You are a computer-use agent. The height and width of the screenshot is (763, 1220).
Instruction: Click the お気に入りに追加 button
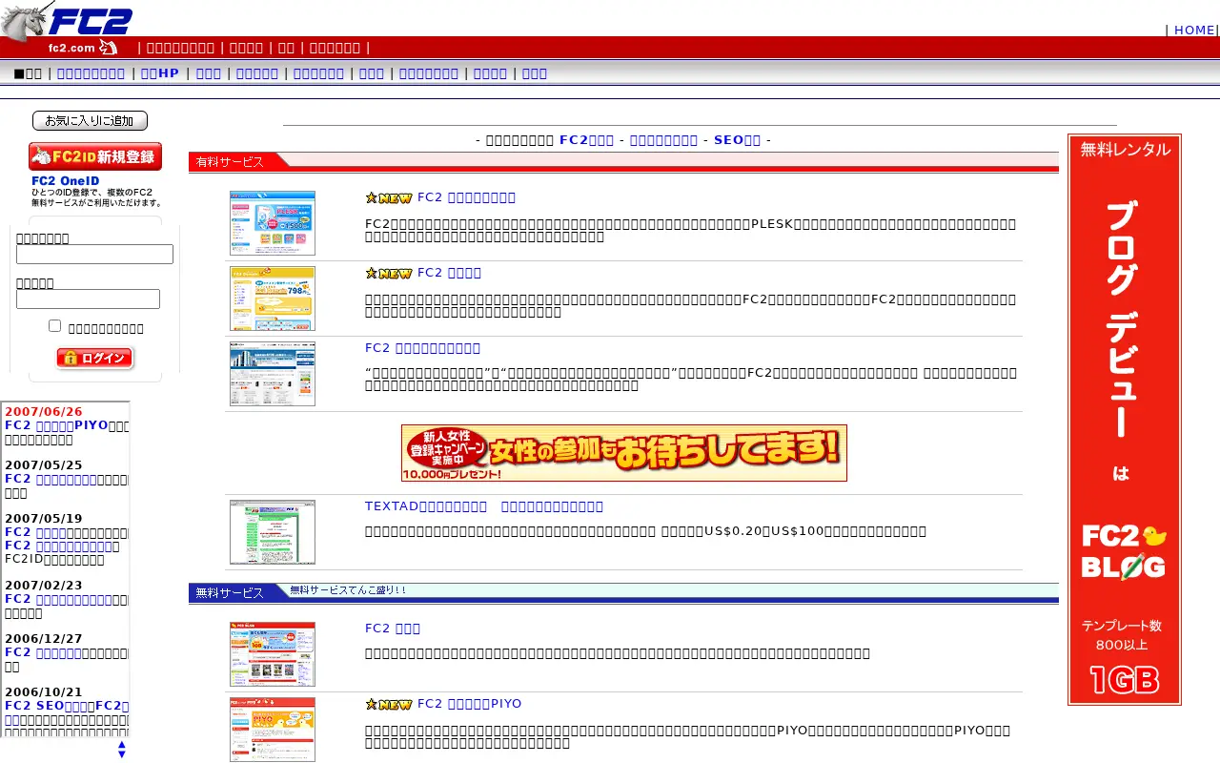coord(90,121)
